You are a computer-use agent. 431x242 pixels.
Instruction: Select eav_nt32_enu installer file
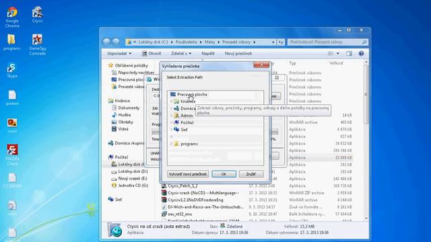click(180, 214)
